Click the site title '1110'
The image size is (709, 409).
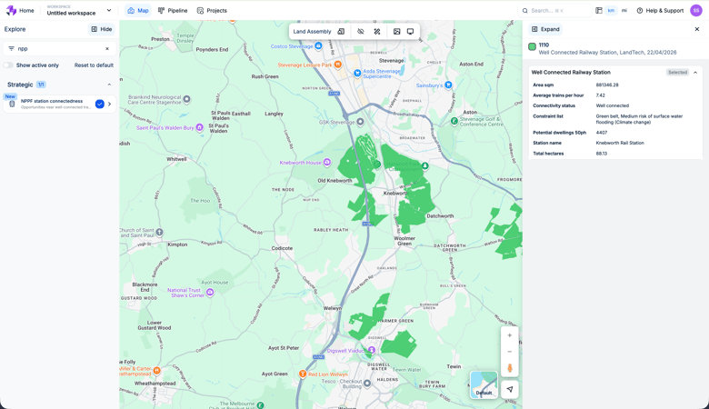(544, 45)
